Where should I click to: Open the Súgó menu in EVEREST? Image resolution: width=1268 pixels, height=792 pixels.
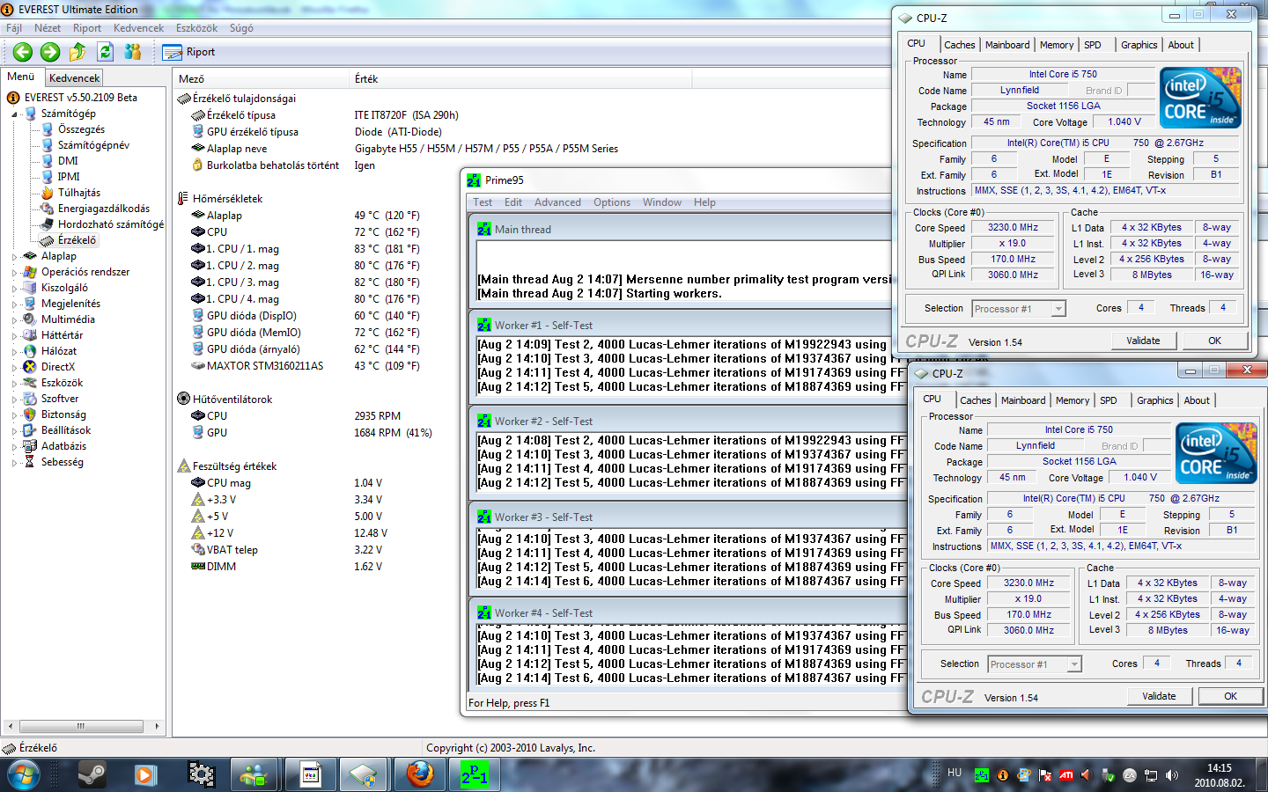[x=241, y=28]
